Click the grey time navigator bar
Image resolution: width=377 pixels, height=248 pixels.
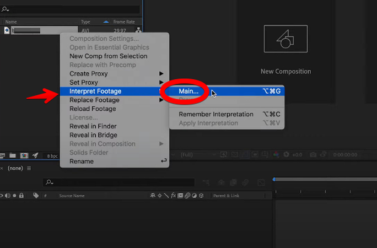(x=326, y=180)
